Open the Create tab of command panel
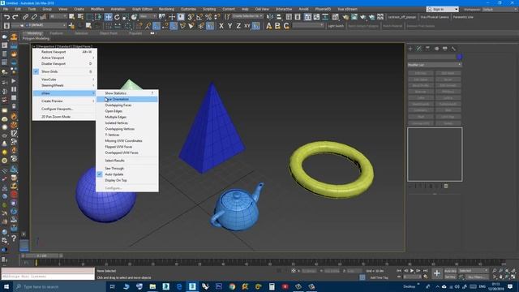 pos(410,49)
